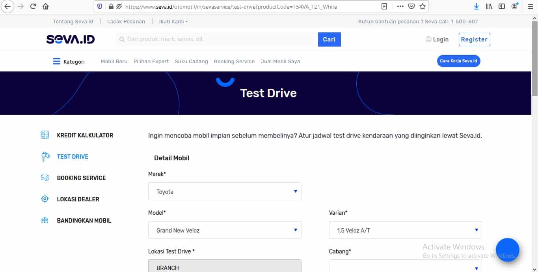
Task: Click the Lokasi Dealer target icon
Action: click(45, 199)
